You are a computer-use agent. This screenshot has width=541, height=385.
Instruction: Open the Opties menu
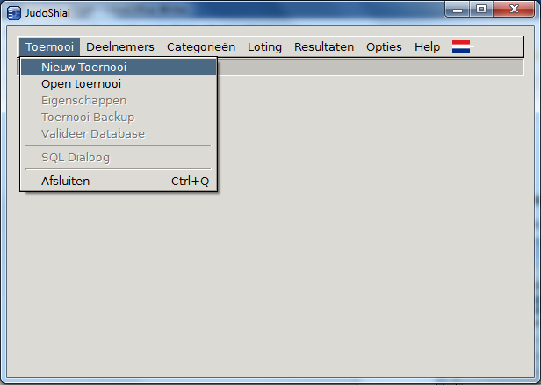click(x=384, y=47)
